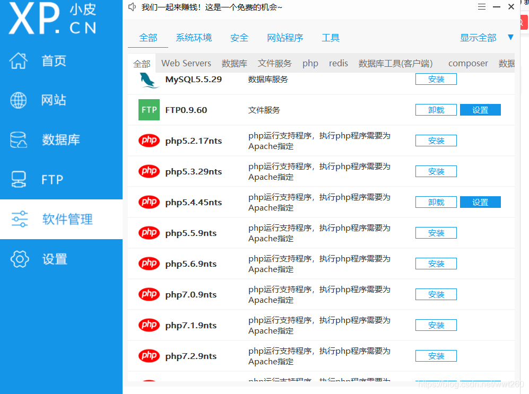Screen dimensions: 529x394
Task: Uninstall FTP0.9.60 with 卸载 button
Action: [436, 110]
